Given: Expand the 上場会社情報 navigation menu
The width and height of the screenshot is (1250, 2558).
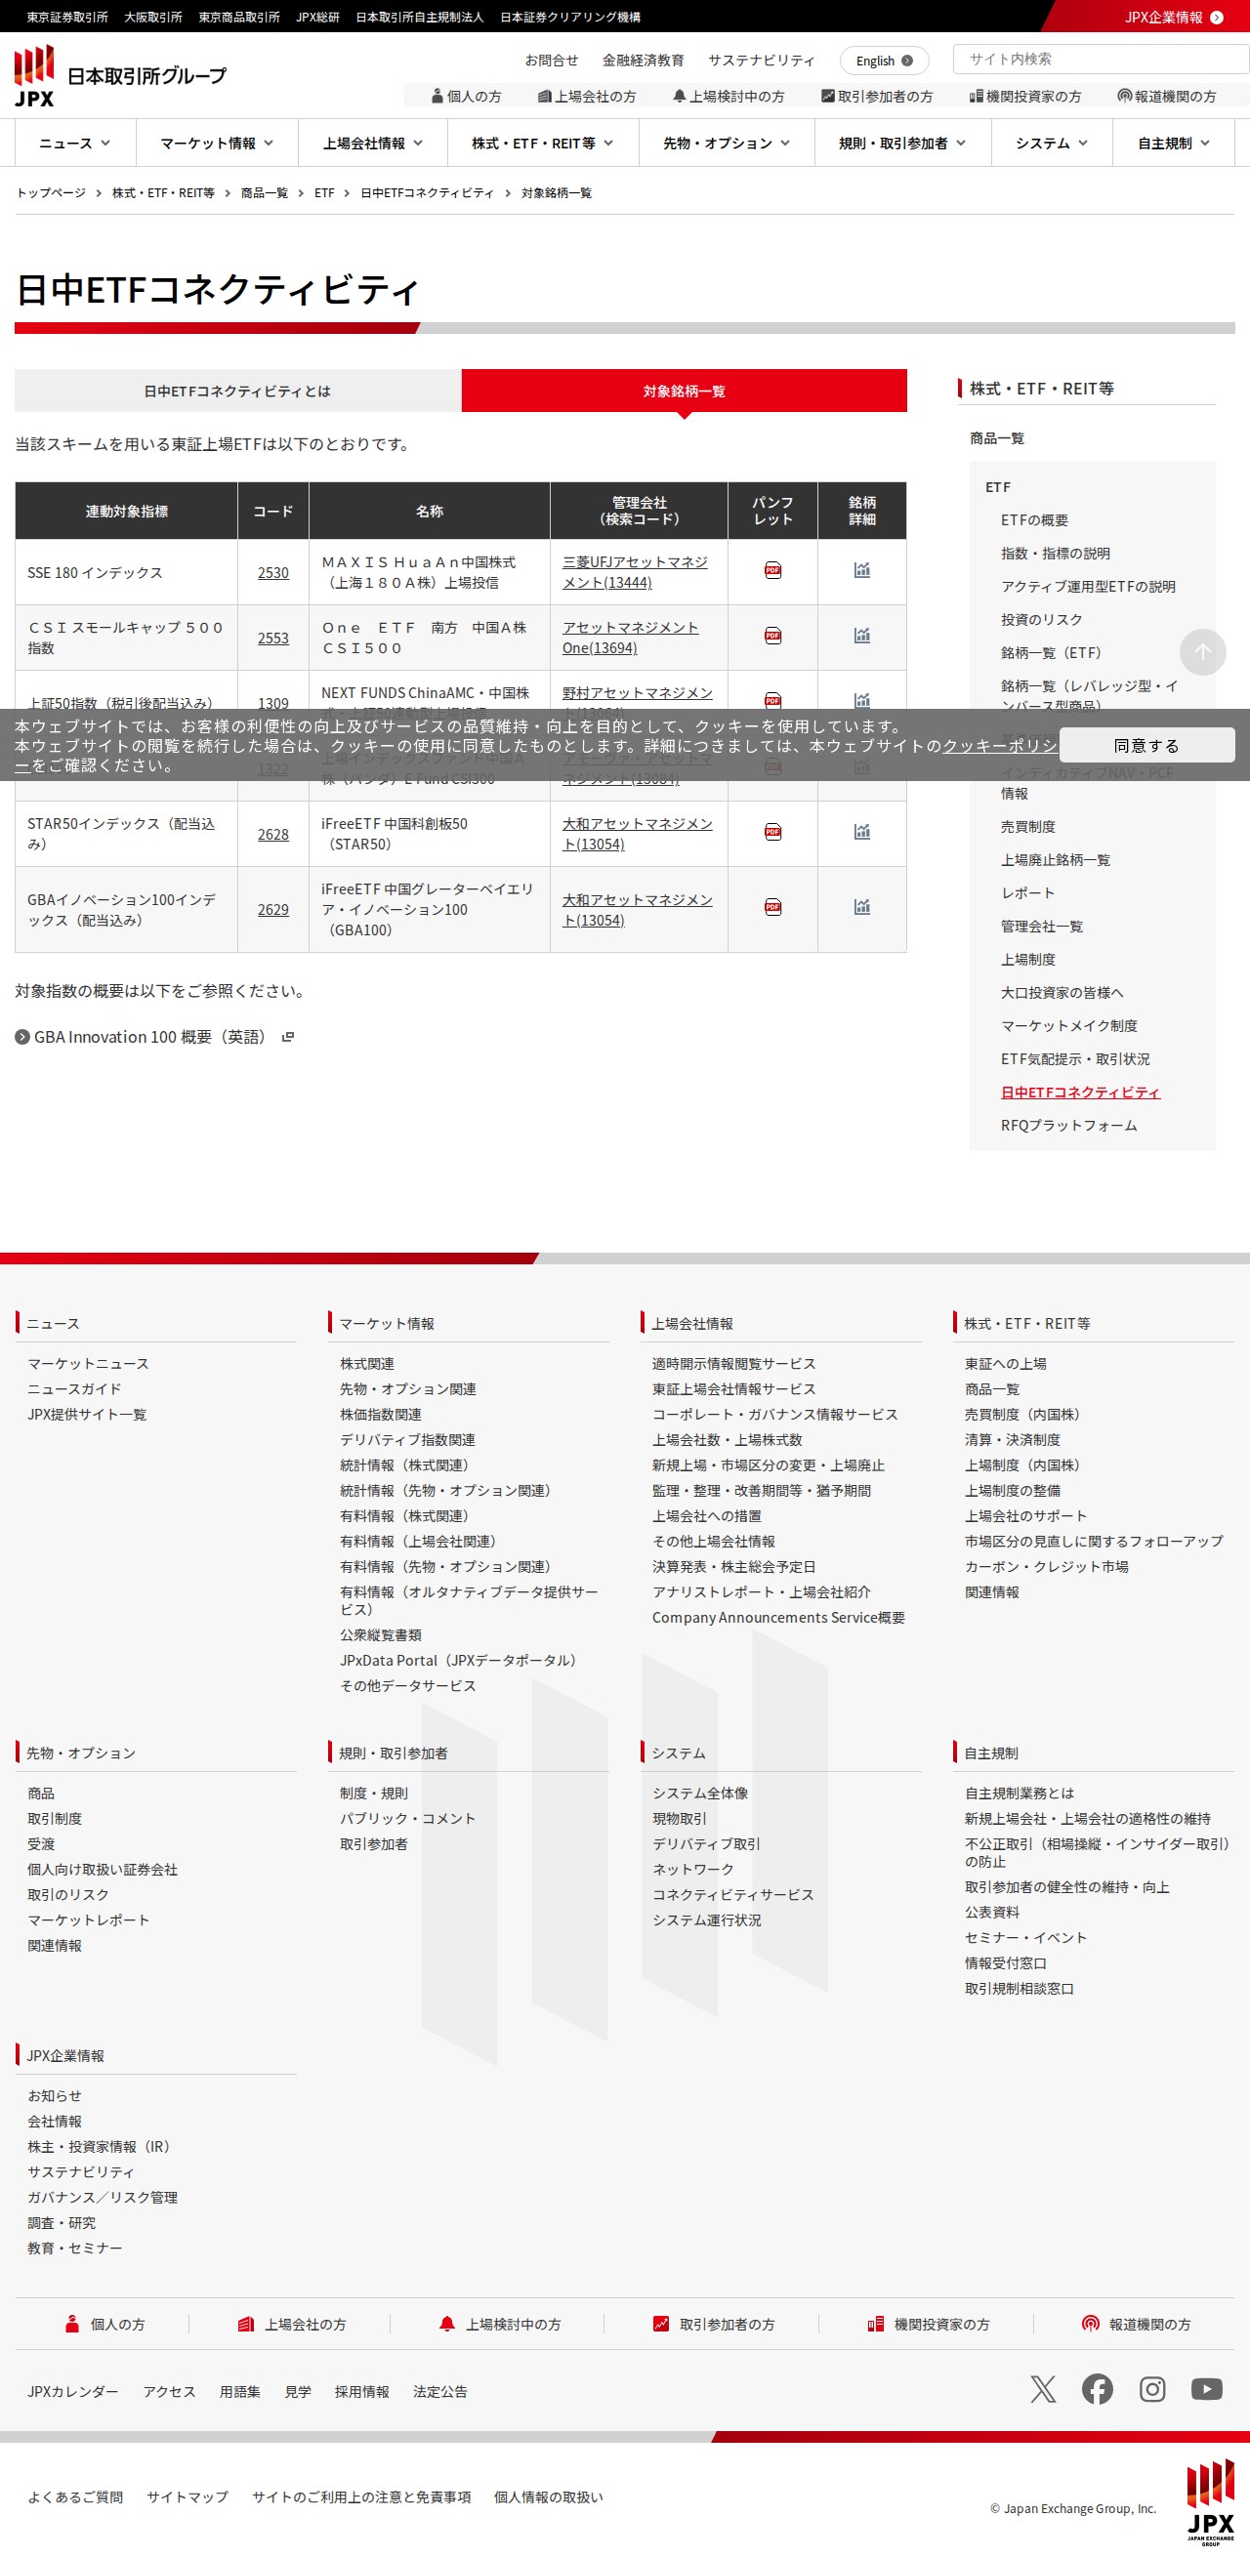Looking at the screenshot, I should click(x=372, y=143).
